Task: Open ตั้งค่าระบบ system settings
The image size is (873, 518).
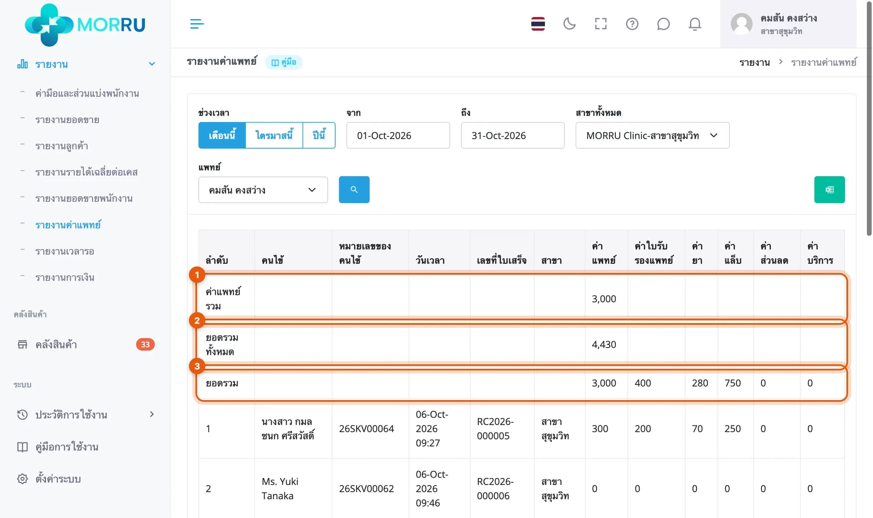Action: (x=58, y=479)
